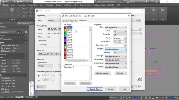Viewport: 179px width, 100px height.
Task: Click the Open file folder icon
Action: click(x=7, y=2)
